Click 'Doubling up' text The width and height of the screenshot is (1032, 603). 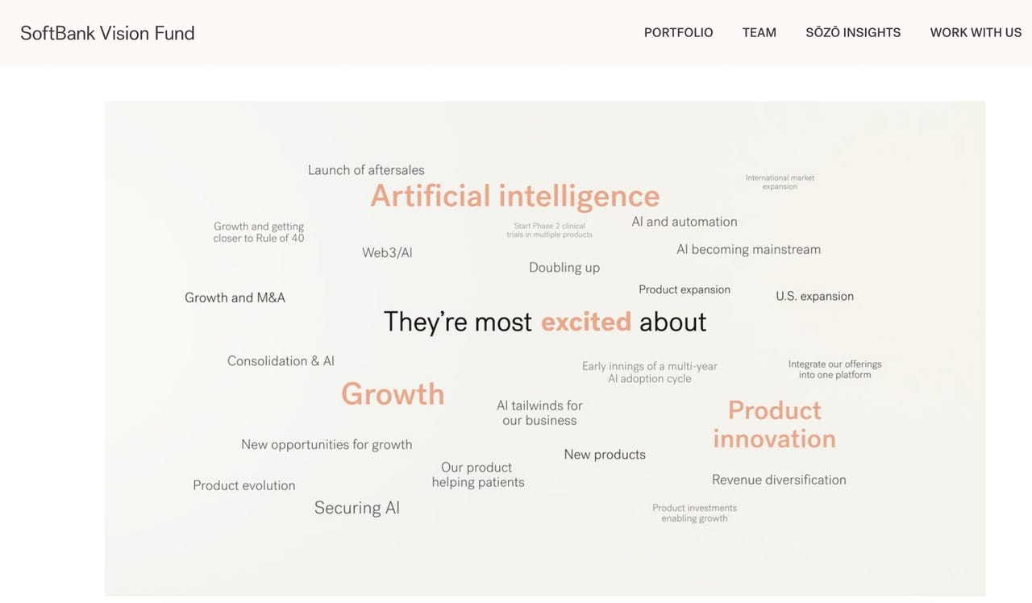[x=564, y=268]
